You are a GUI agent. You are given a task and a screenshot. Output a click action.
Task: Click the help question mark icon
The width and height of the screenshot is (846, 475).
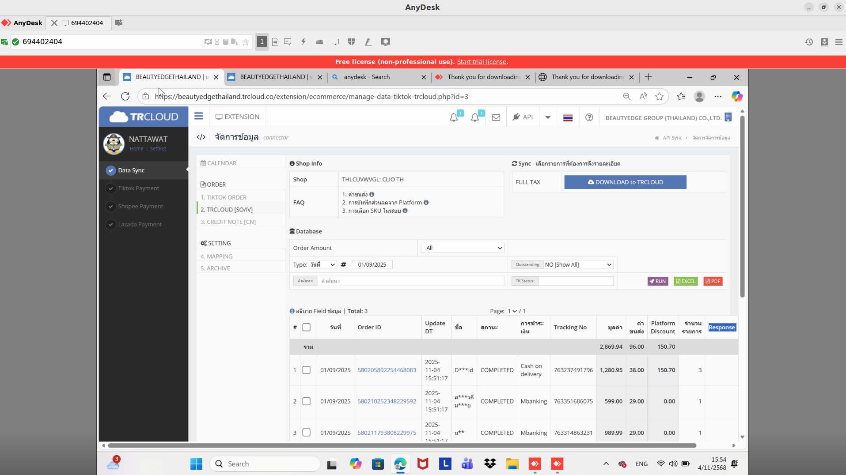click(x=589, y=117)
